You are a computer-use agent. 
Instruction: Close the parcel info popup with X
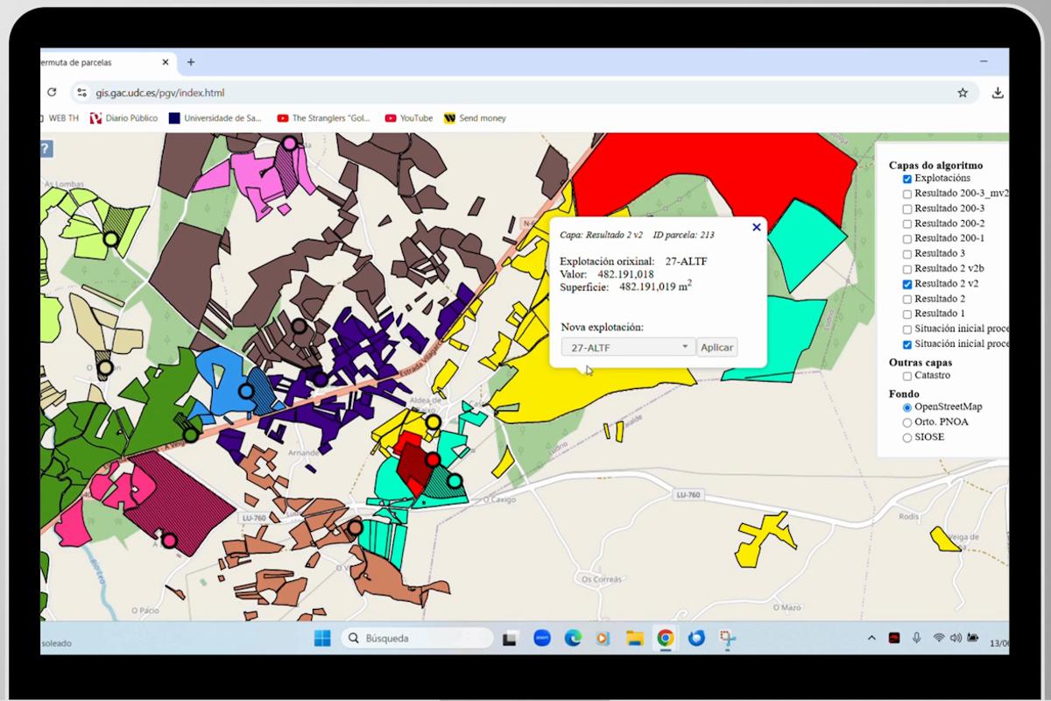click(x=757, y=227)
